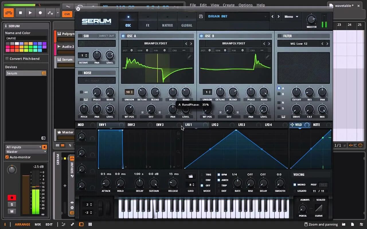The width and height of the screenshot is (367, 229).
Task: Next filter type arrow
Action: point(327,44)
